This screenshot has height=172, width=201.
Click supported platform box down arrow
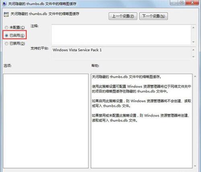193,57
